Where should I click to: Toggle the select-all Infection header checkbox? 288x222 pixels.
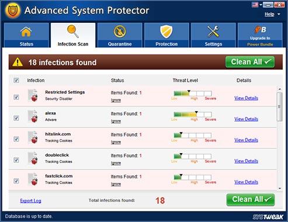16,80
